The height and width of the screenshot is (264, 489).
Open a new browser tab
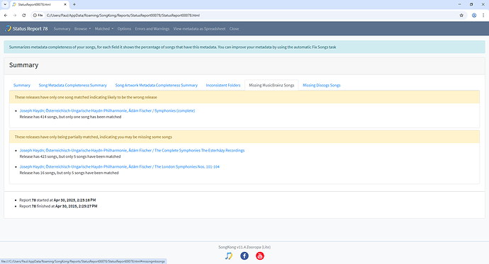tap(74, 4)
